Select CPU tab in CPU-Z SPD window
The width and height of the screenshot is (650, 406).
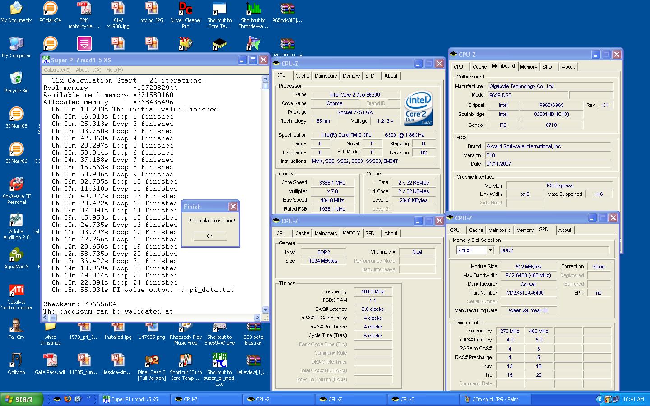[x=455, y=230]
